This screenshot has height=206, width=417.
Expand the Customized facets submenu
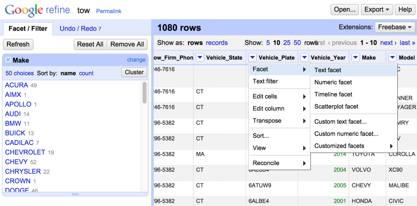tap(354, 146)
